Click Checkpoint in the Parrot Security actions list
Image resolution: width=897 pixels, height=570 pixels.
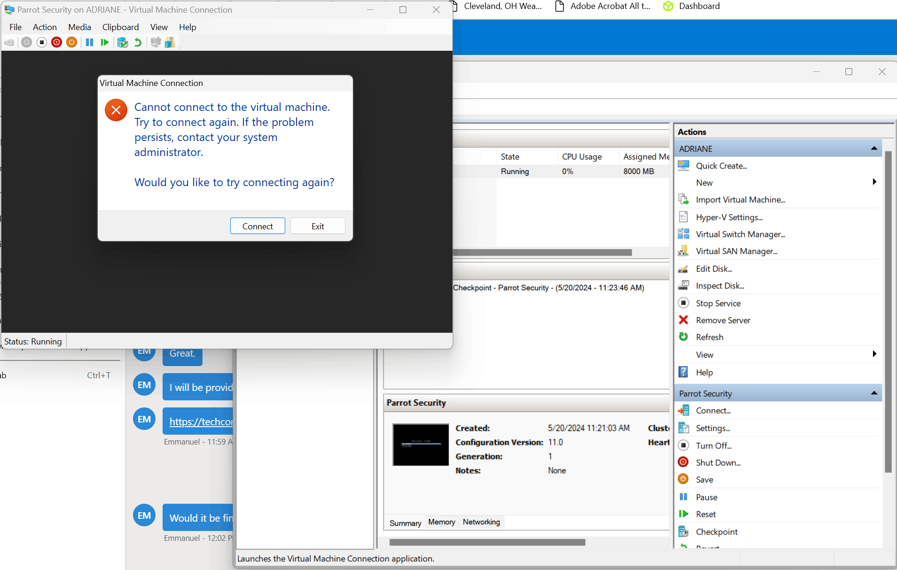tap(717, 532)
